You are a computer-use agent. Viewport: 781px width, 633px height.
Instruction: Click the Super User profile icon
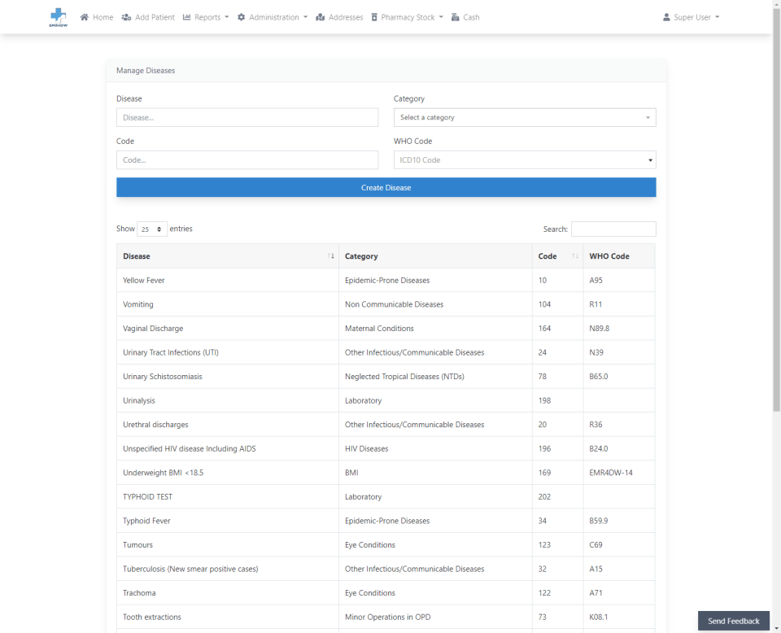click(x=666, y=17)
